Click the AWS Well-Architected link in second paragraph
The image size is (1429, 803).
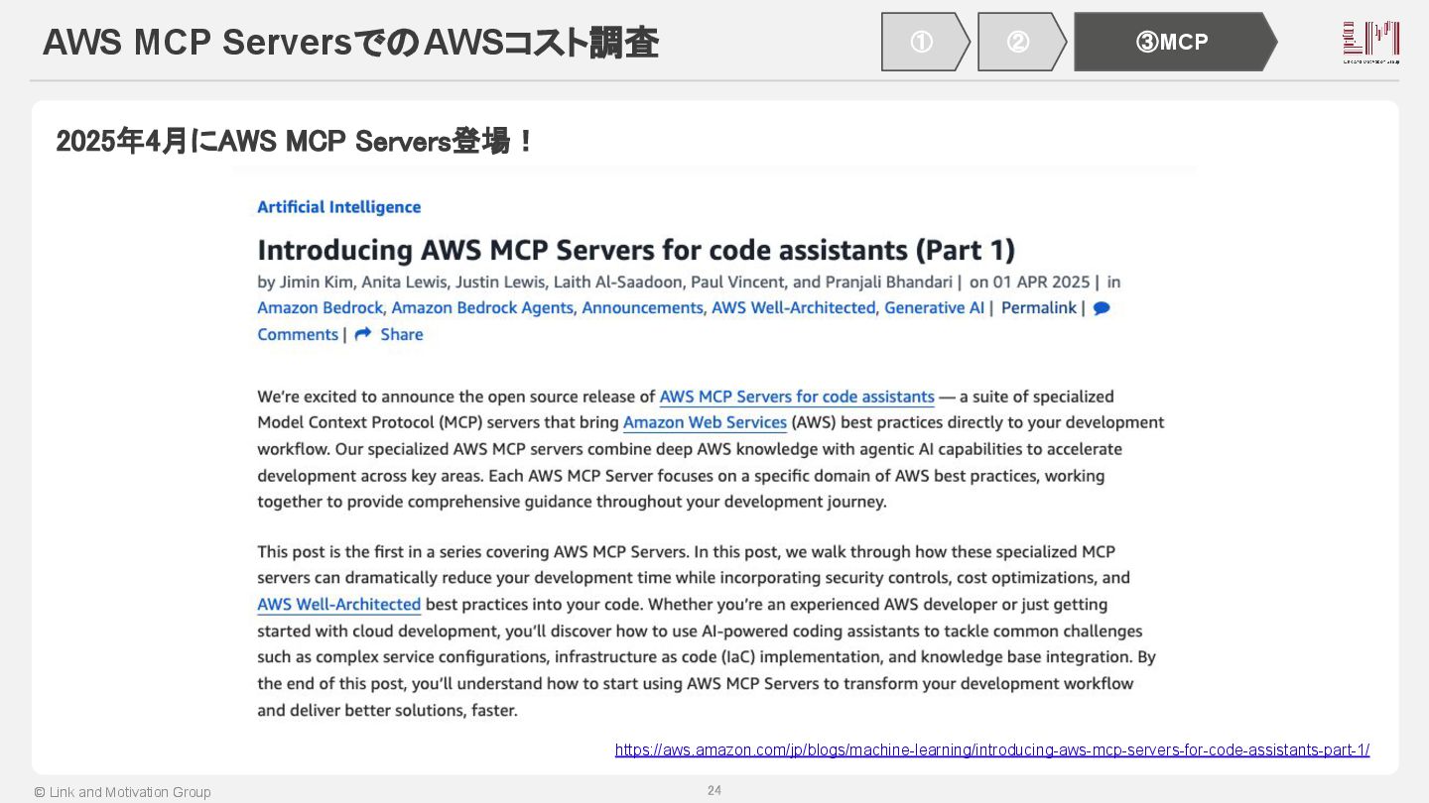(x=338, y=605)
